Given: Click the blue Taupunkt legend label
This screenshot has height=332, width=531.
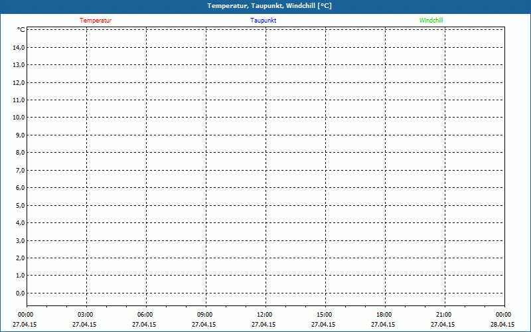Looking at the screenshot, I should pos(264,21).
